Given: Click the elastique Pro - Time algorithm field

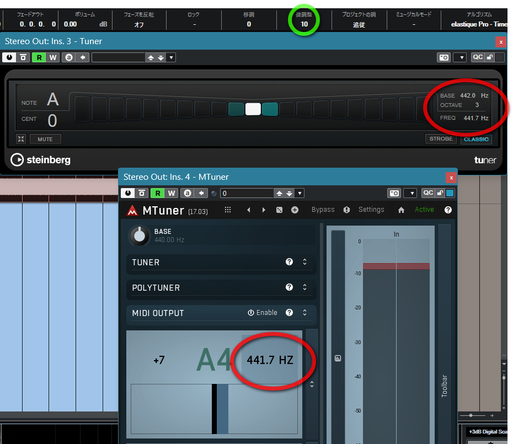Looking at the screenshot, I should [479, 24].
